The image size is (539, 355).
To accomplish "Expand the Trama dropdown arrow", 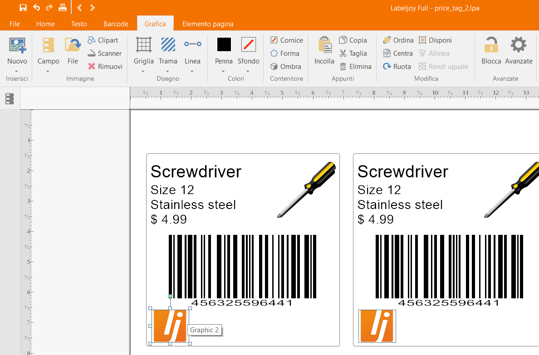I will [x=168, y=72].
